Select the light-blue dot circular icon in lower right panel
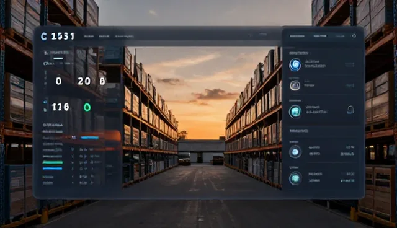This screenshot has width=397, height=228. pyautogui.click(x=295, y=152)
